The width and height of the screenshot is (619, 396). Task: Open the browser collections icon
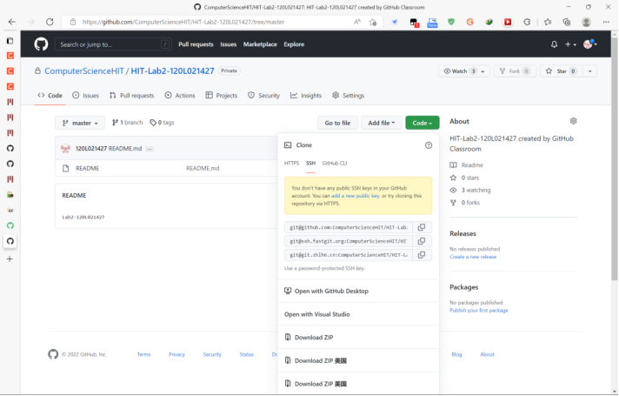coord(567,22)
